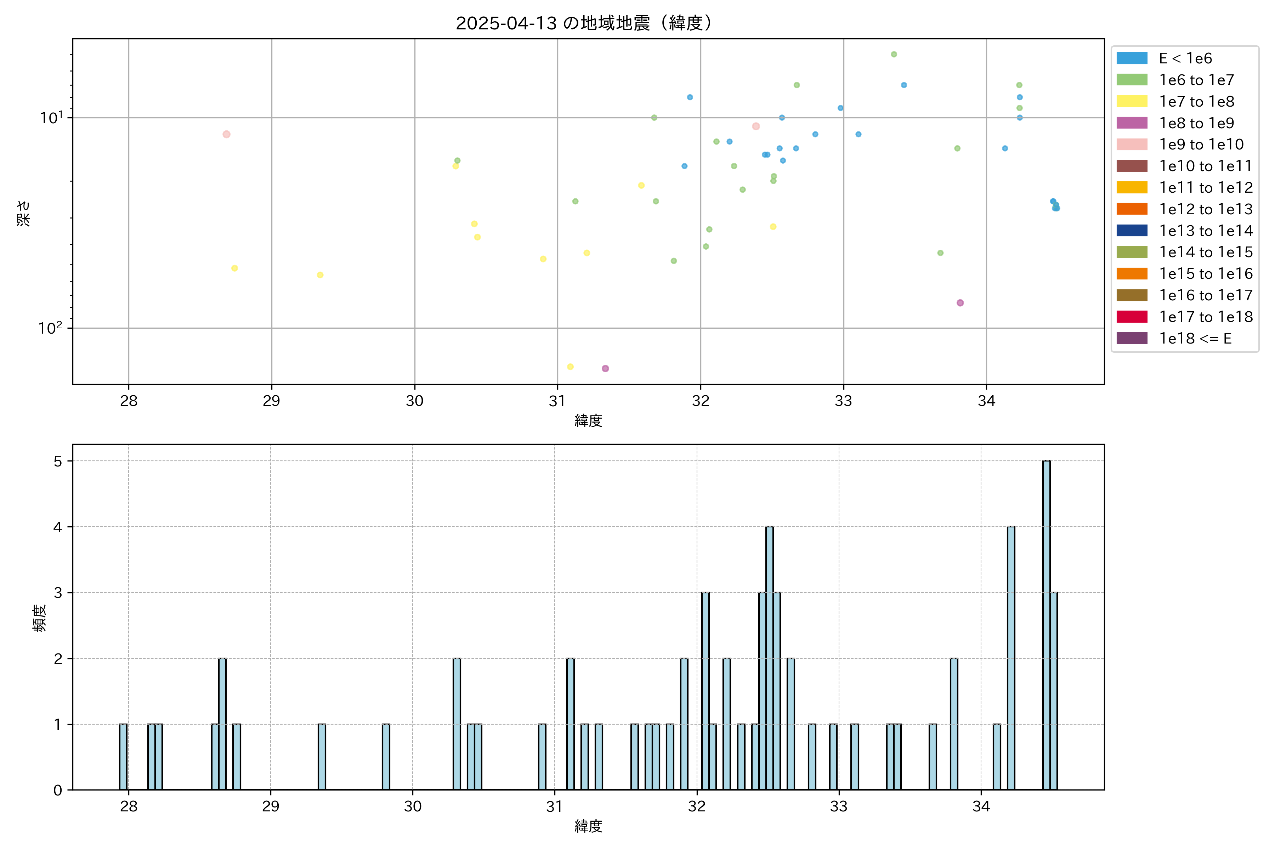1275x850 pixels.
Task: Click the purple point near latitude 33.8
Action: [x=960, y=303]
